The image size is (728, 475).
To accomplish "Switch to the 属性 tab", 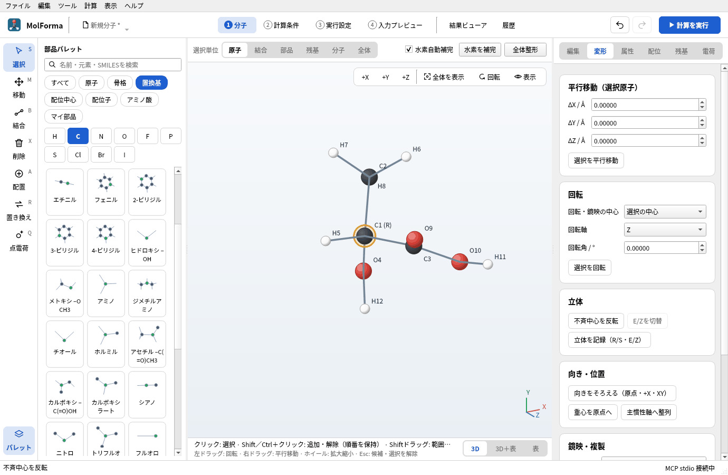I will (x=627, y=51).
